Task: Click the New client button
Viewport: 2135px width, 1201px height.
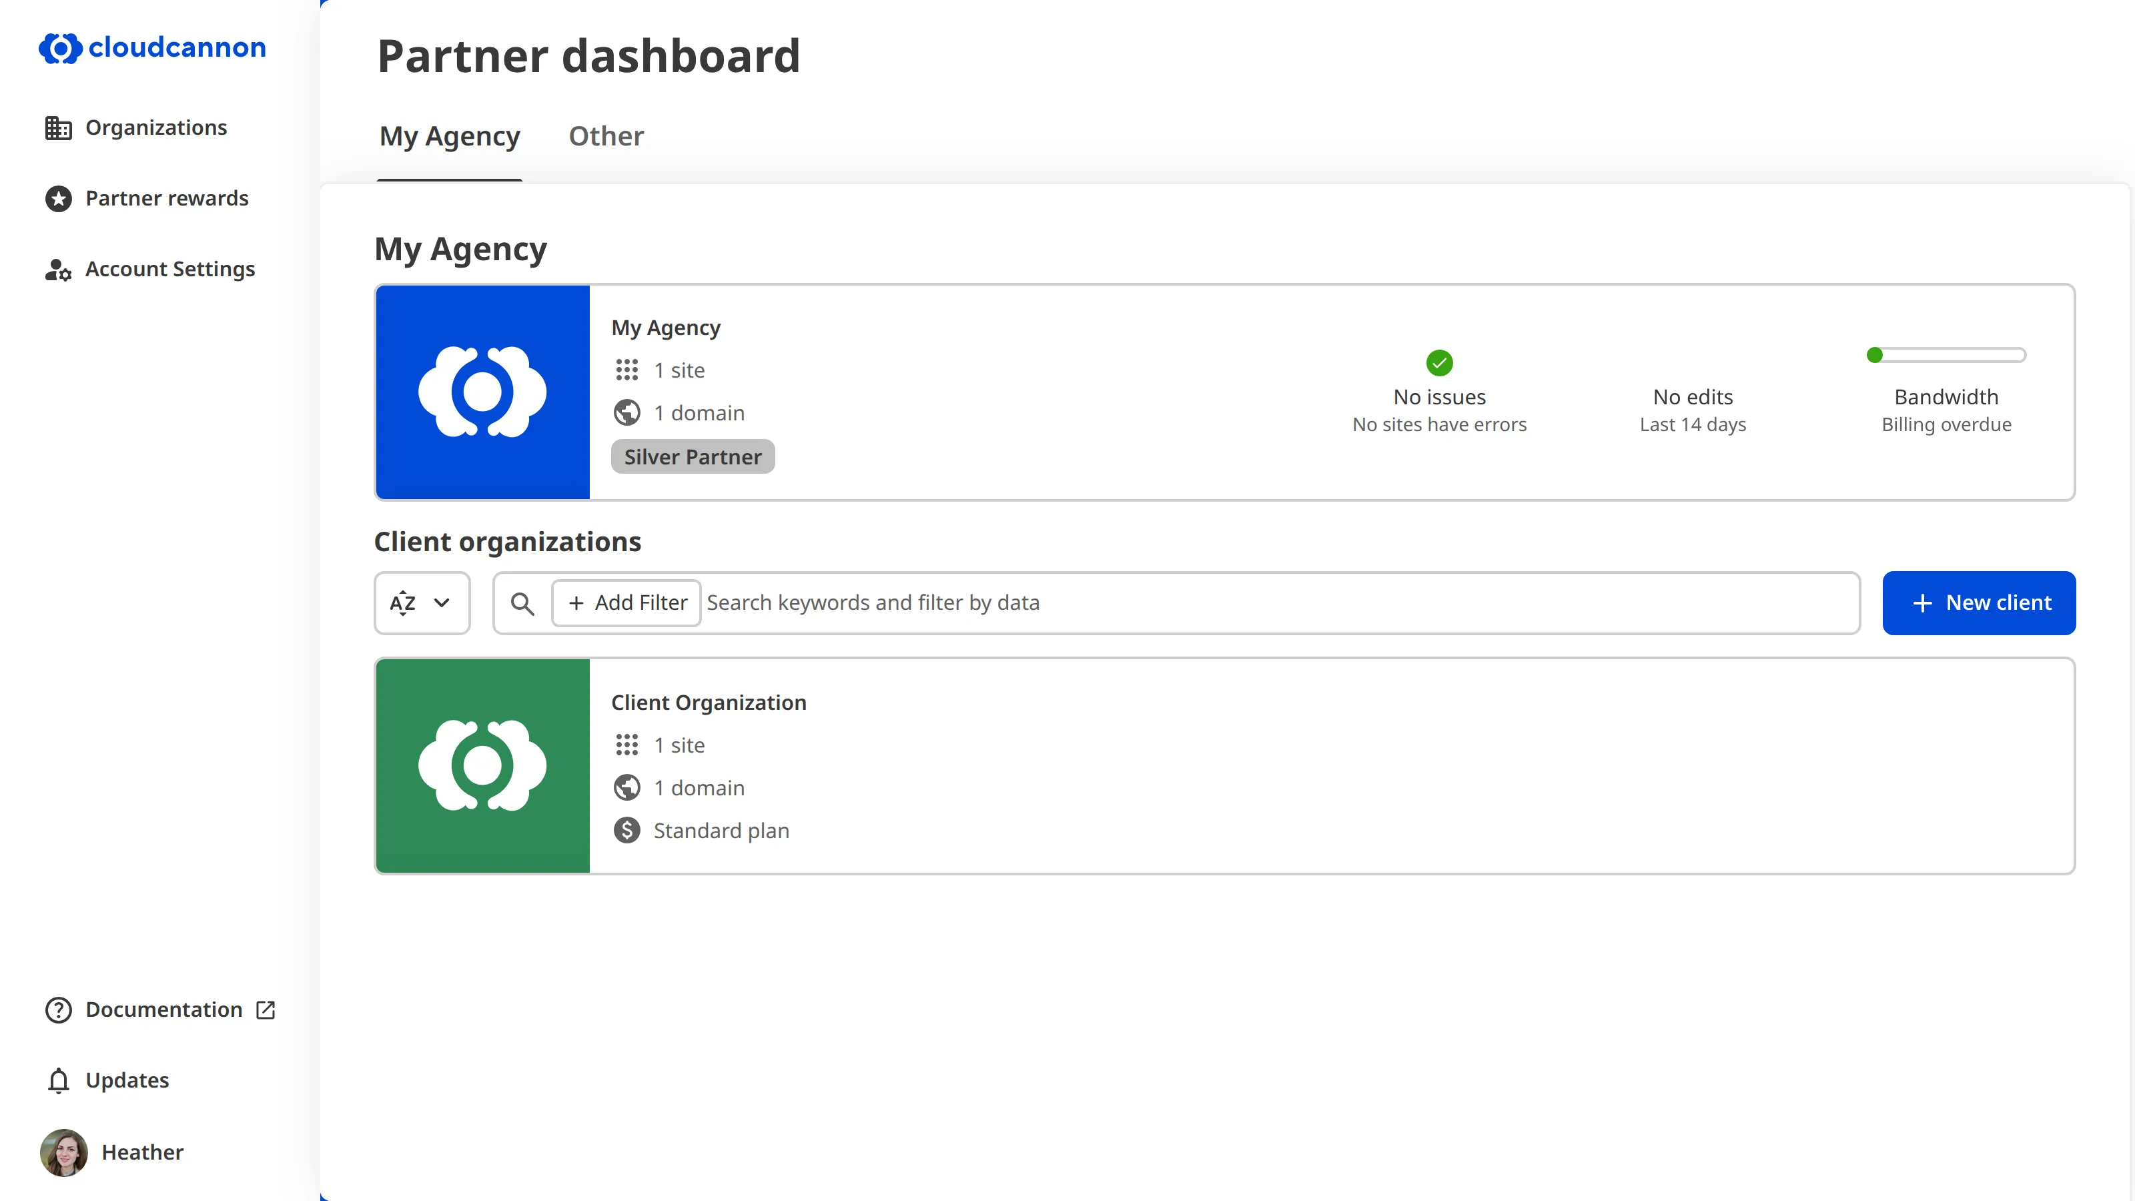Action: 1978,603
